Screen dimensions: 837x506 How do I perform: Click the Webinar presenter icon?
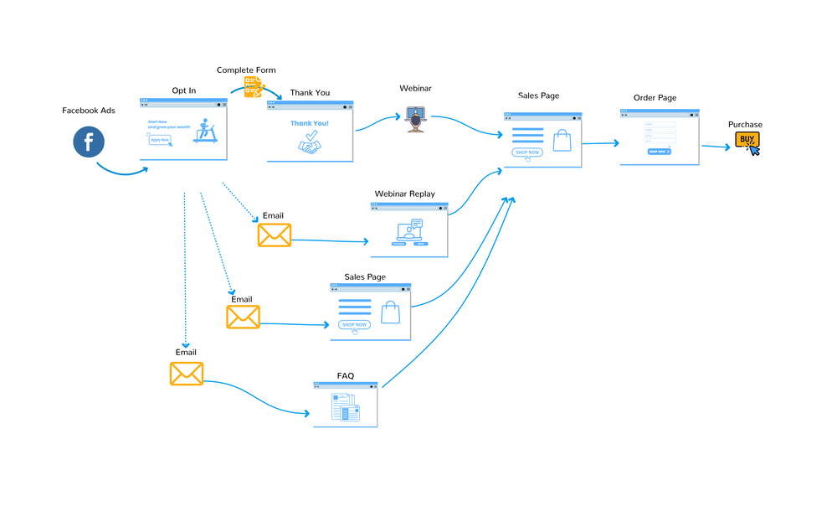pos(416,118)
